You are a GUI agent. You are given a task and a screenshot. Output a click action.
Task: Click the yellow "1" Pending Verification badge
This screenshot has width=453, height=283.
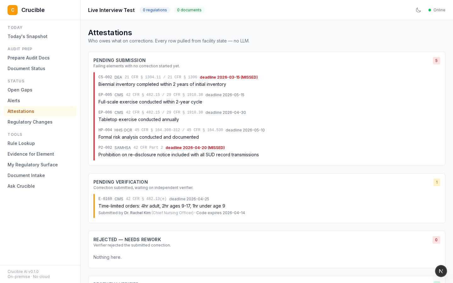point(437,182)
